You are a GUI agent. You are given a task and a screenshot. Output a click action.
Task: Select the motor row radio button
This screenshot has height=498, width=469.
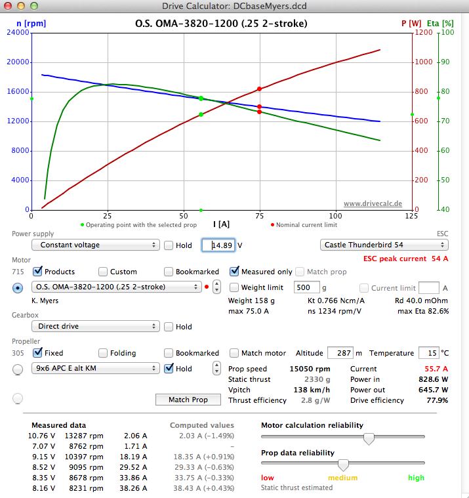18,288
